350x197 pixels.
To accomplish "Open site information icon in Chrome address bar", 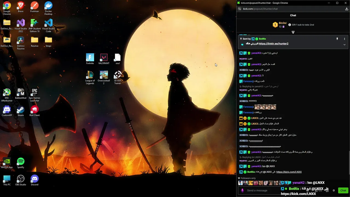I will click(240, 9).
